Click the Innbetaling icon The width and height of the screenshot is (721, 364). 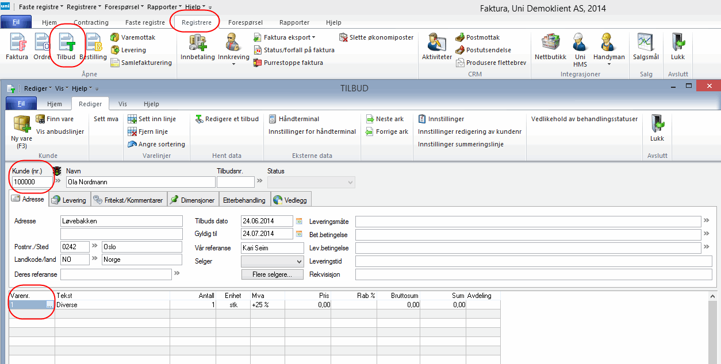(x=197, y=47)
